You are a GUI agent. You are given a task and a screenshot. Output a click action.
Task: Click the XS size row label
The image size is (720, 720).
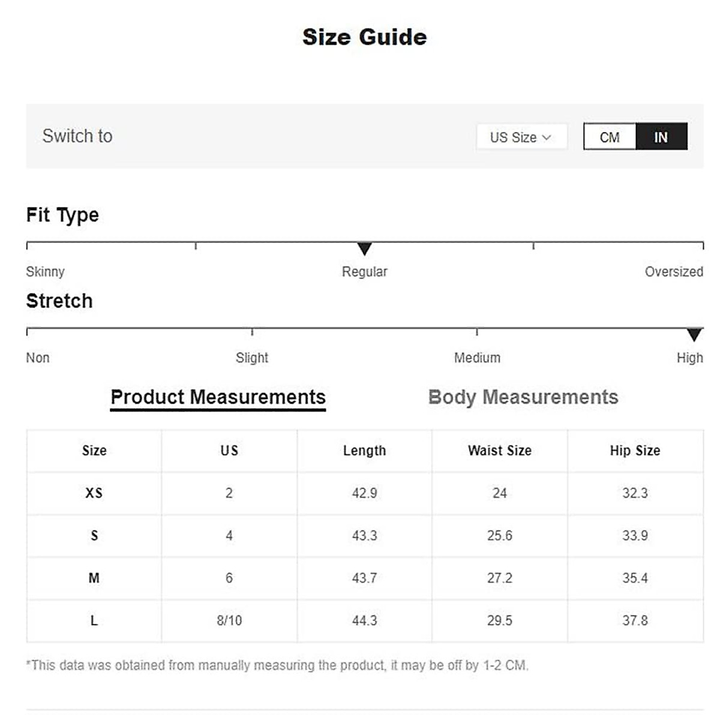pyautogui.click(x=94, y=493)
